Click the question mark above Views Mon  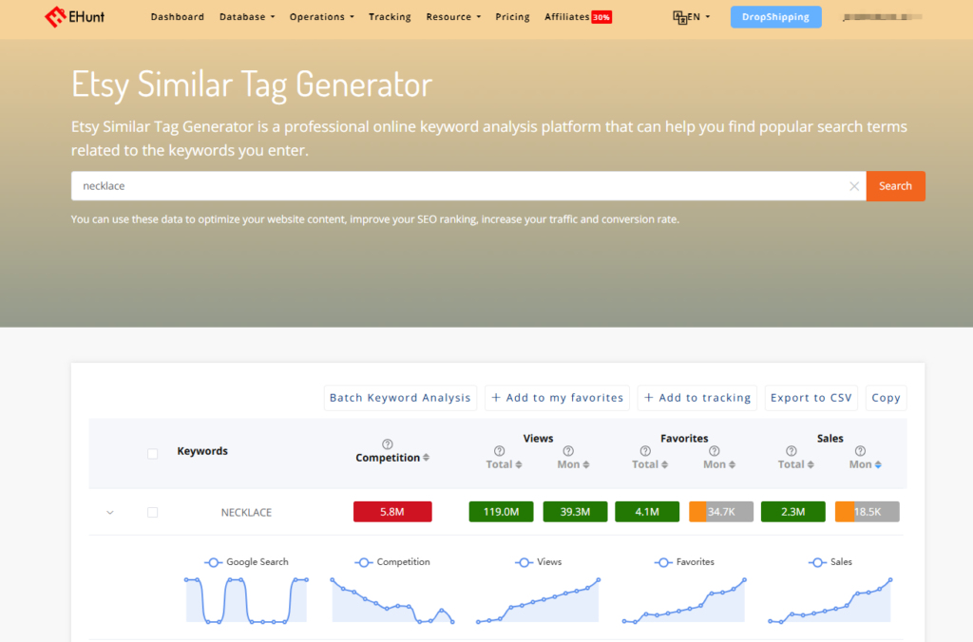pyautogui.click(x=566, y=450)
